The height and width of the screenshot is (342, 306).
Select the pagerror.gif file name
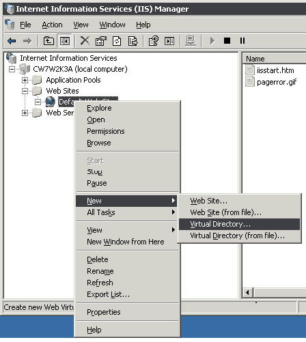277,82
